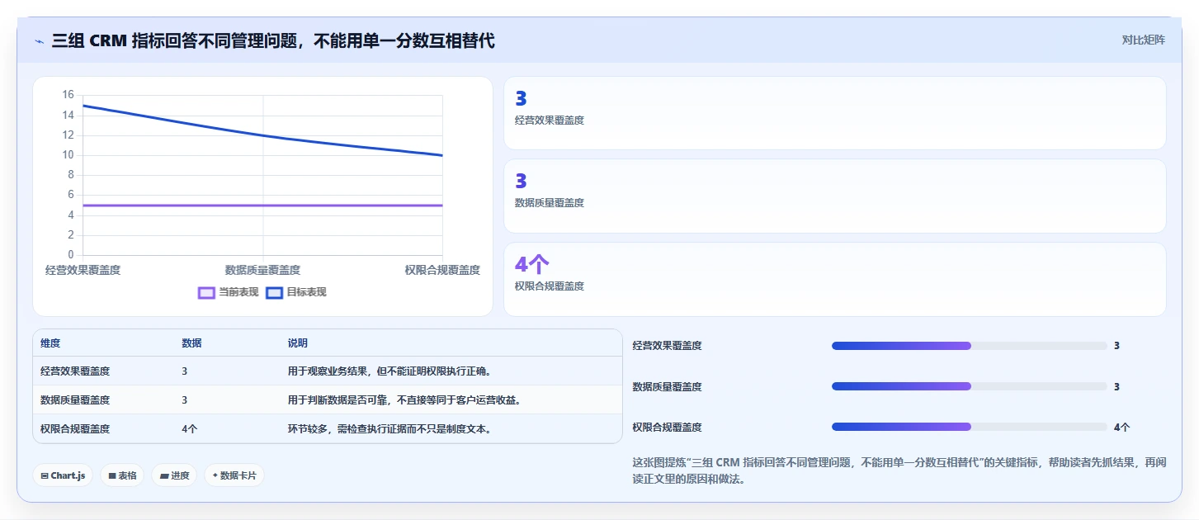Click the 4个 value after progress bar

[1121, 427]
